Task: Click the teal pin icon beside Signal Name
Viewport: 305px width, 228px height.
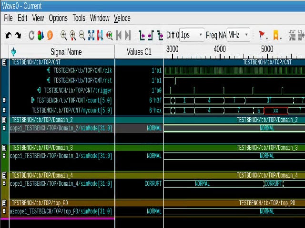Action: 13,52
